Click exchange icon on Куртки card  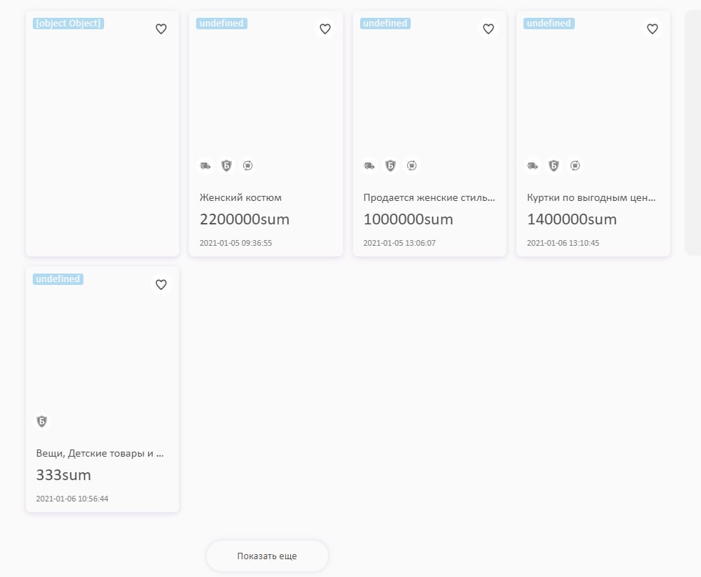(575, 166)
